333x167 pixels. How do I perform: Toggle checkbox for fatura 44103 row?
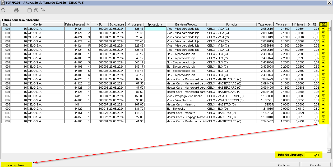(x=323, y=121)
